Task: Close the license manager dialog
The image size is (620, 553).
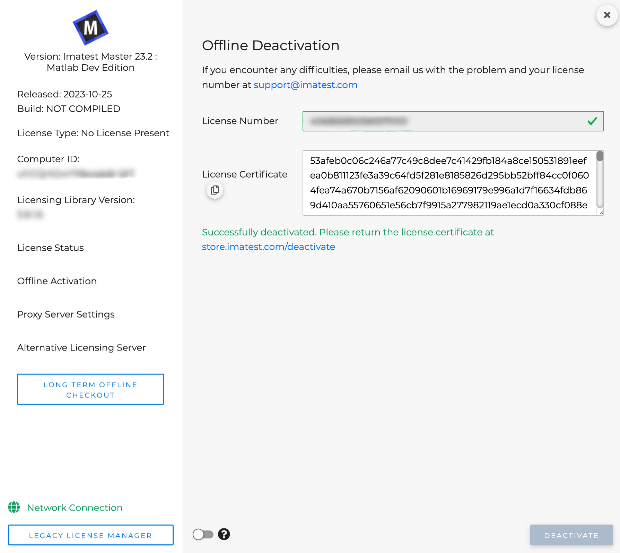Action: 607,15
